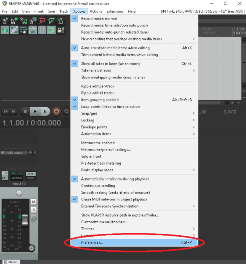This screenshot has width=246, height=264.
Task: Click the New Project toolbar icon
Action: tap(5, 20)
